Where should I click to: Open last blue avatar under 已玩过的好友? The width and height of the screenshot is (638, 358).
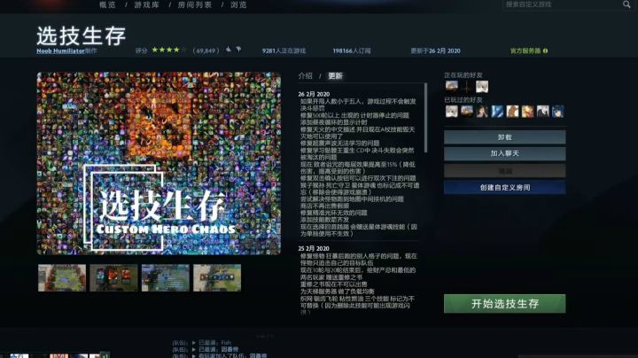click(557, 111)
